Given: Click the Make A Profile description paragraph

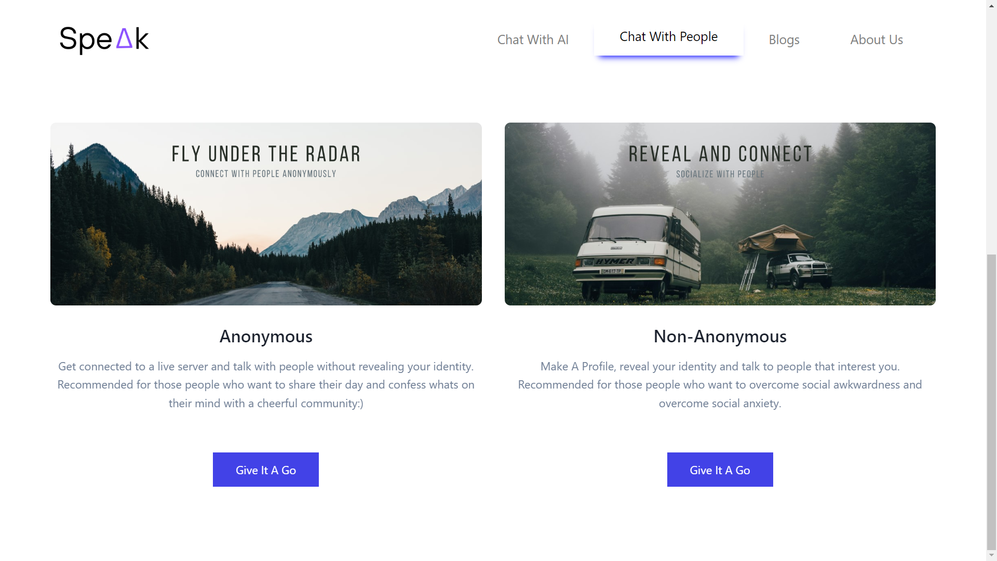Looking at the screenshot, I should point(720,385).
